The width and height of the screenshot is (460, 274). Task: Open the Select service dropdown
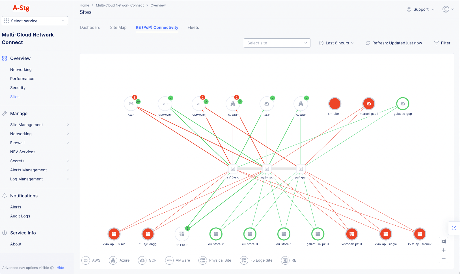pyautogui.click(x=35, y=21)
